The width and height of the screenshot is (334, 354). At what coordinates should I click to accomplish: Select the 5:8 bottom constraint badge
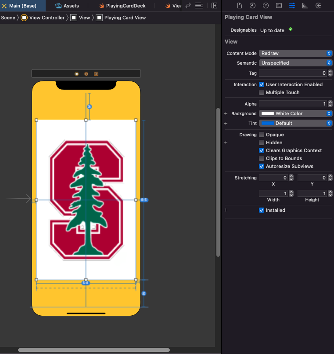86,283
